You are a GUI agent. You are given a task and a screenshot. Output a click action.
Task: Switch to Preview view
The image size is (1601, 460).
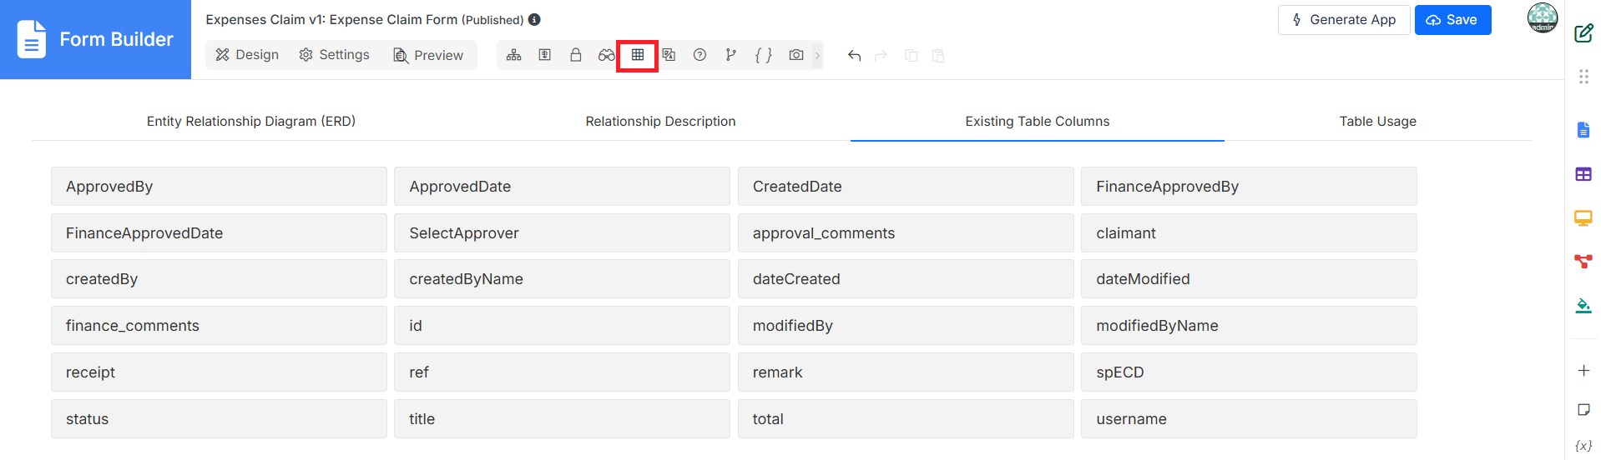(x=428, y=55)
